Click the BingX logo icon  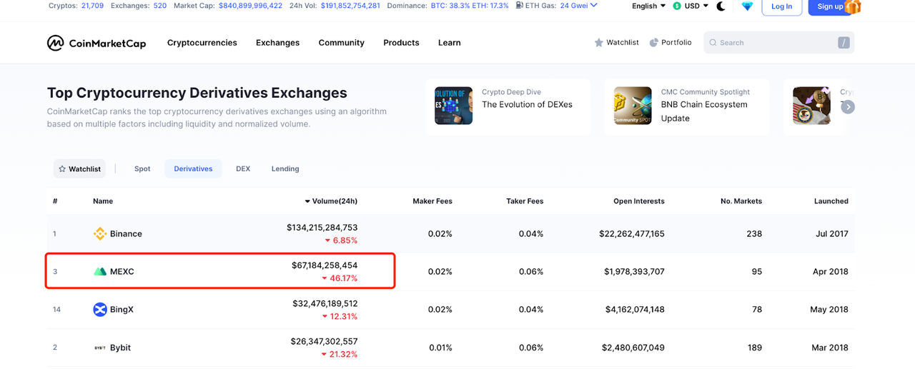(100, 310)
